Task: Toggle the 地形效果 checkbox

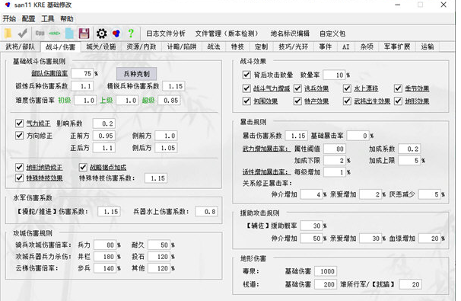Action: tap(398, 101)
